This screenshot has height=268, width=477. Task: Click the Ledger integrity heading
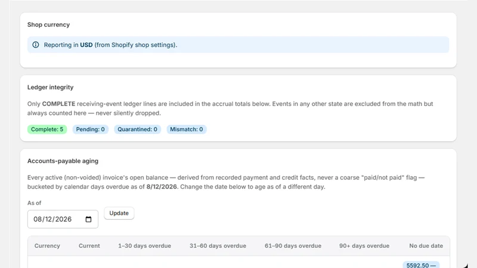50,87
